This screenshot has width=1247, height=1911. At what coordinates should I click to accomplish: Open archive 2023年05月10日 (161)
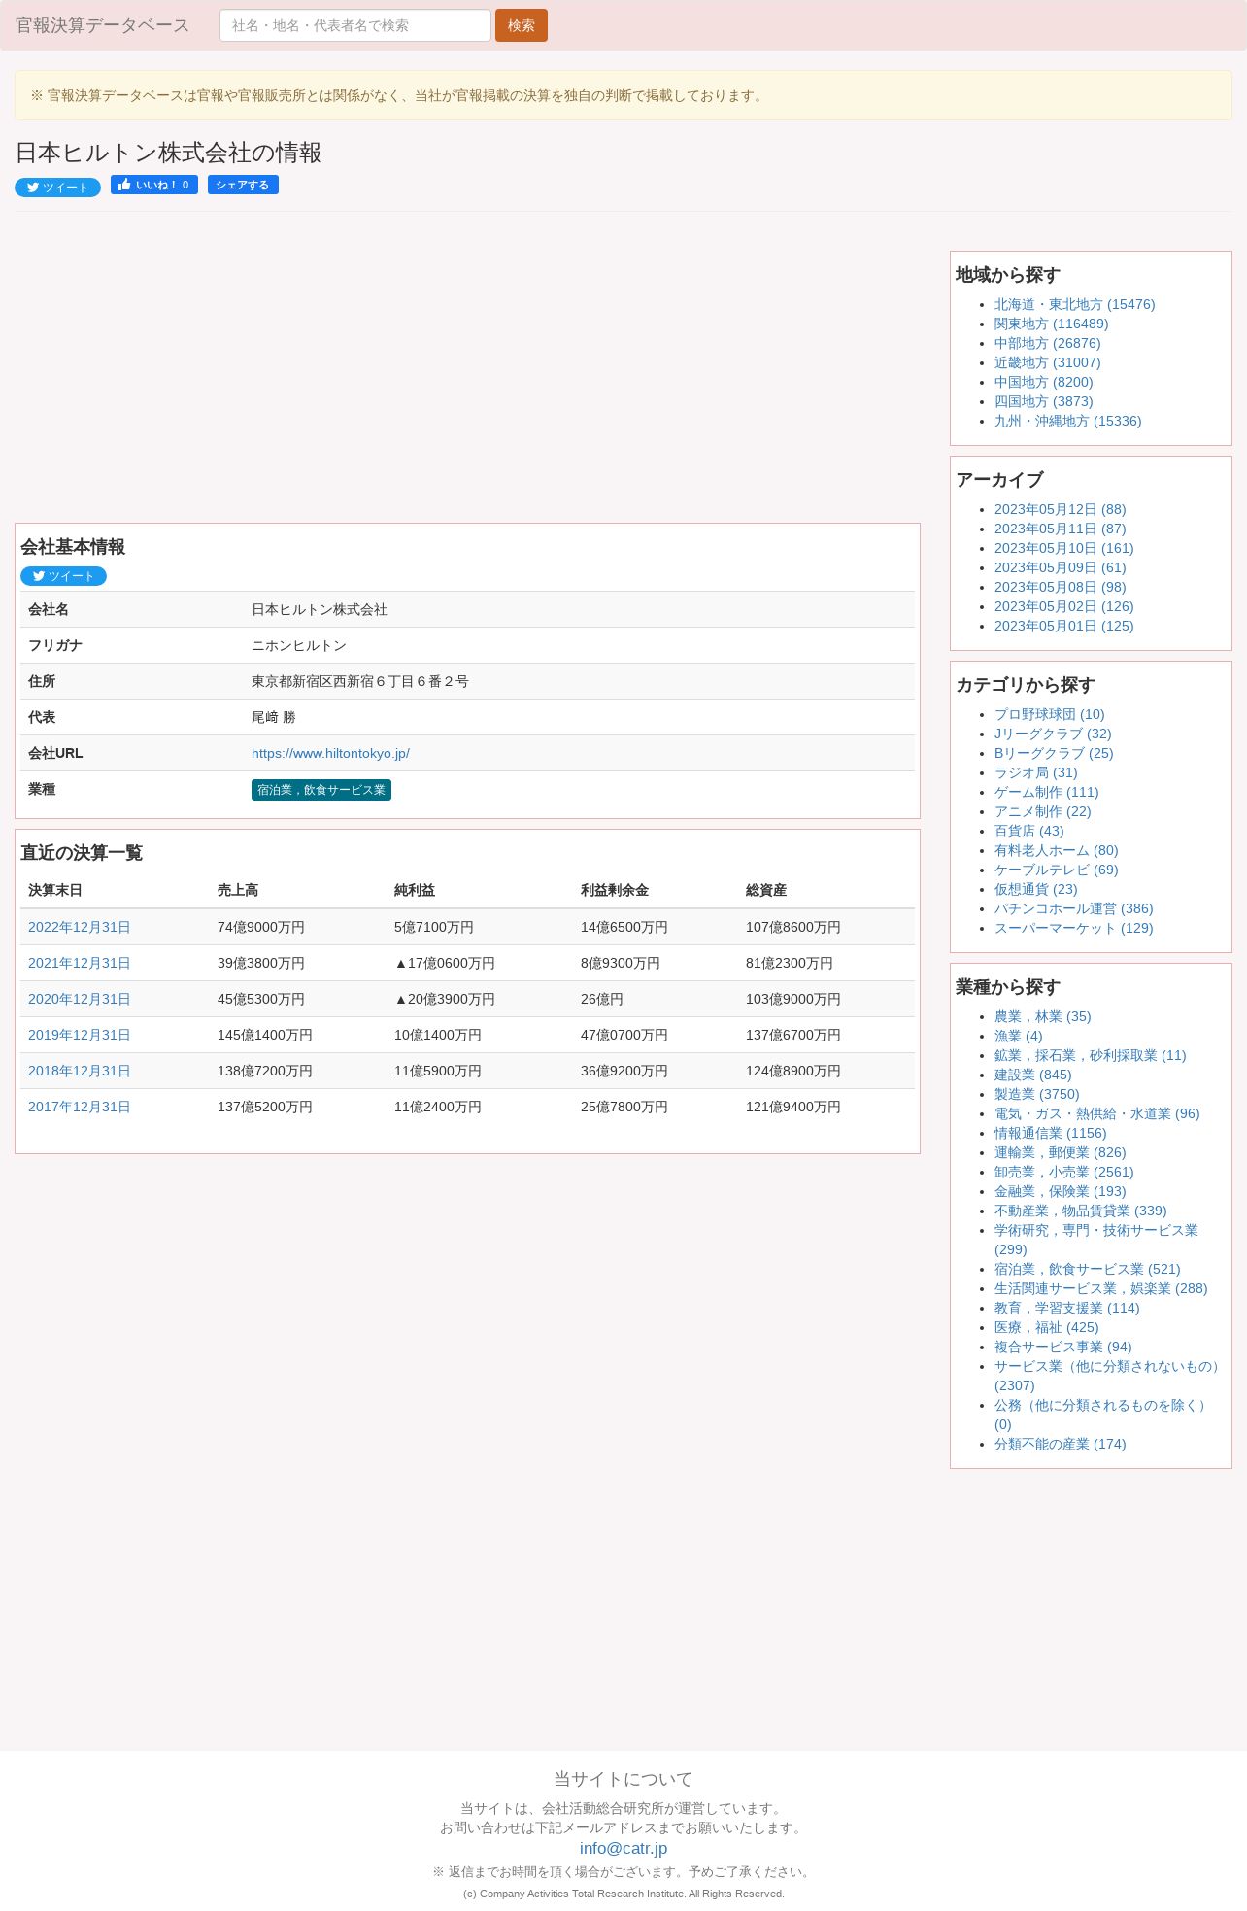[1063, 548]
